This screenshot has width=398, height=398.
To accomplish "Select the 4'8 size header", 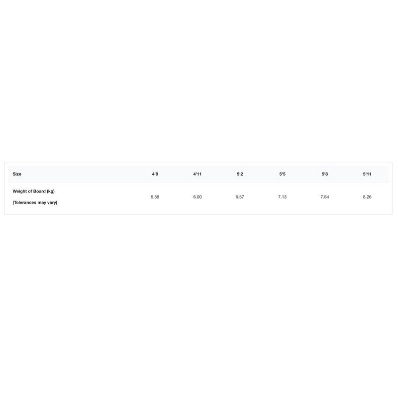I will [155, 174].
